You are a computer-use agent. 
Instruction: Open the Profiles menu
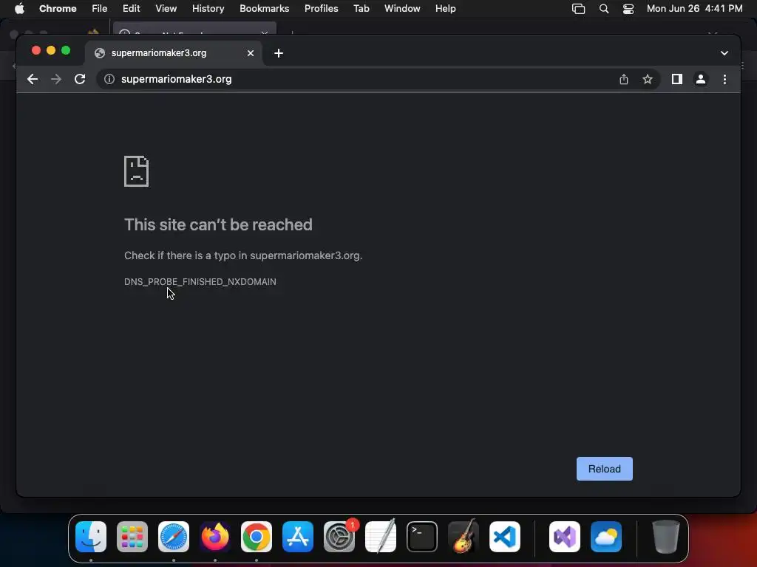click(321, 9)
